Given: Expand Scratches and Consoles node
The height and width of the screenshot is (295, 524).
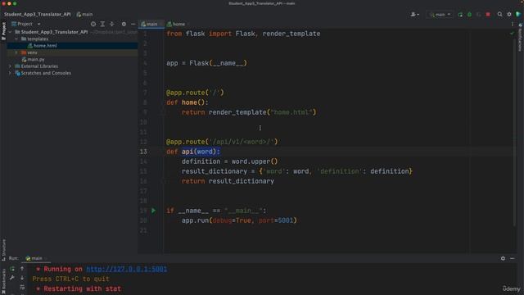Looking at the screenshot, I should 11,73.
